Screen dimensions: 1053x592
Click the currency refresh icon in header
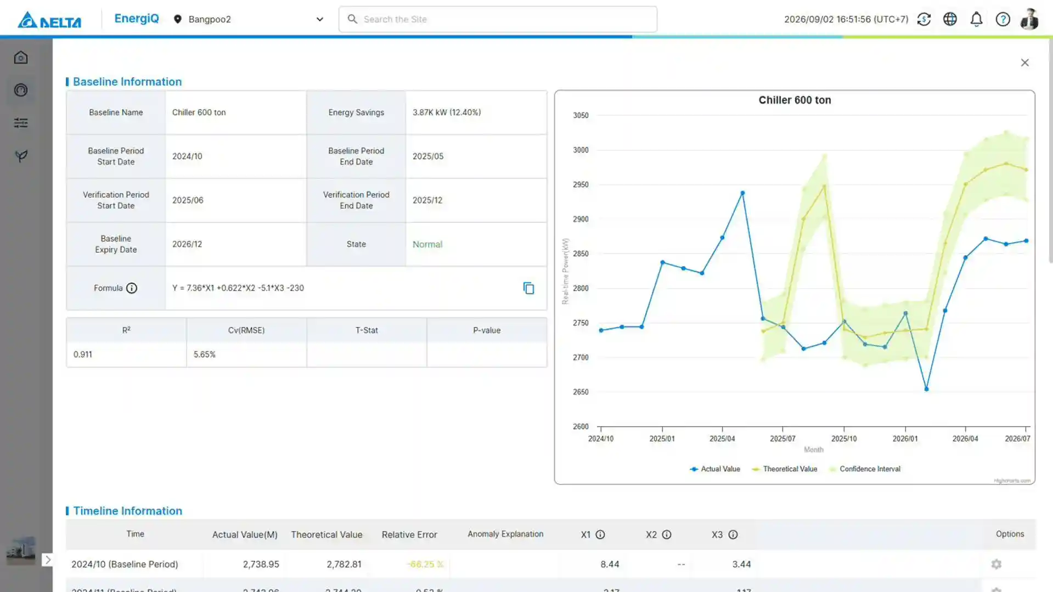click(x=924, y=19)
